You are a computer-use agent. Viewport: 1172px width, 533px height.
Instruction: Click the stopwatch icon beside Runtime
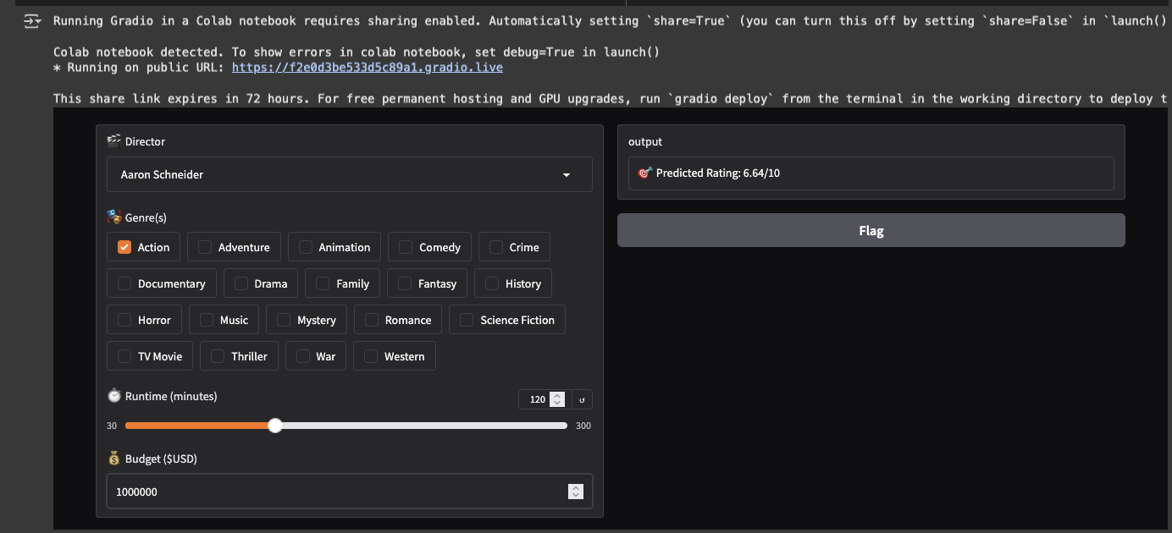pyautogui.click(x=114, y=396)
